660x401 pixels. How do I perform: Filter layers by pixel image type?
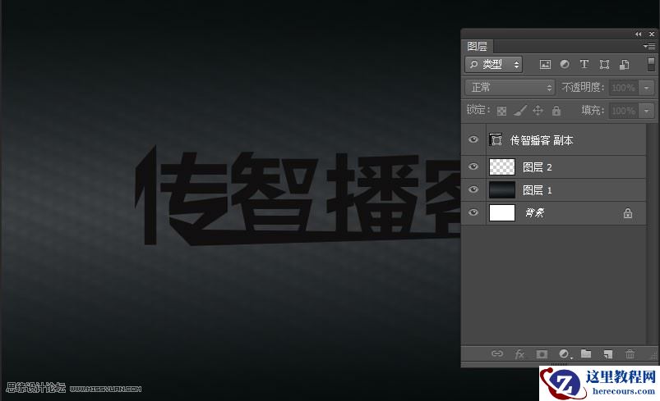(x=545, y=64)
